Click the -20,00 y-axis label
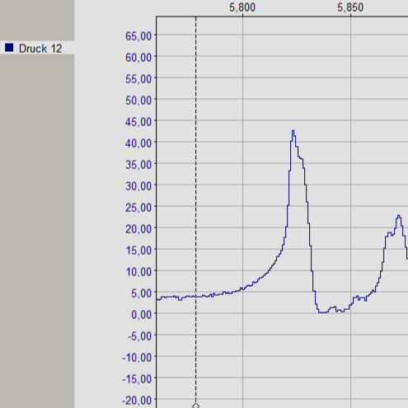 pyautogui.click(x=137, y=401)
